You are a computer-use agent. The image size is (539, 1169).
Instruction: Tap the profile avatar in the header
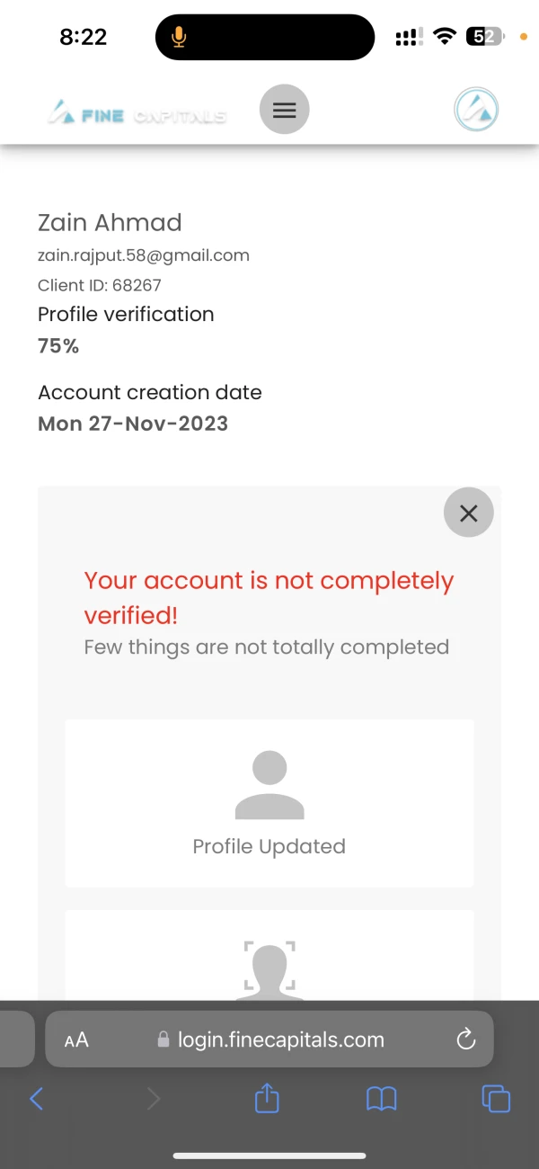(x=476, y=111)
